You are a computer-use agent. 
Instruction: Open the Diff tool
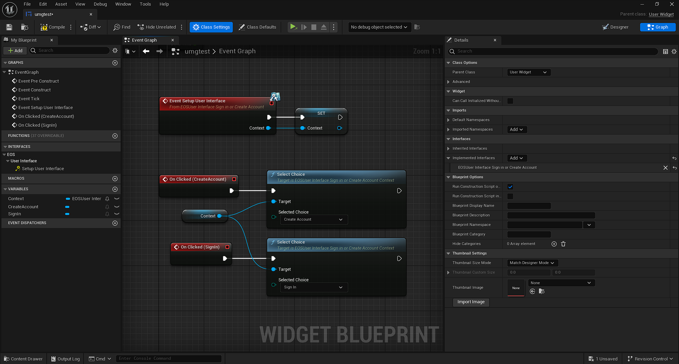(90, 27)
